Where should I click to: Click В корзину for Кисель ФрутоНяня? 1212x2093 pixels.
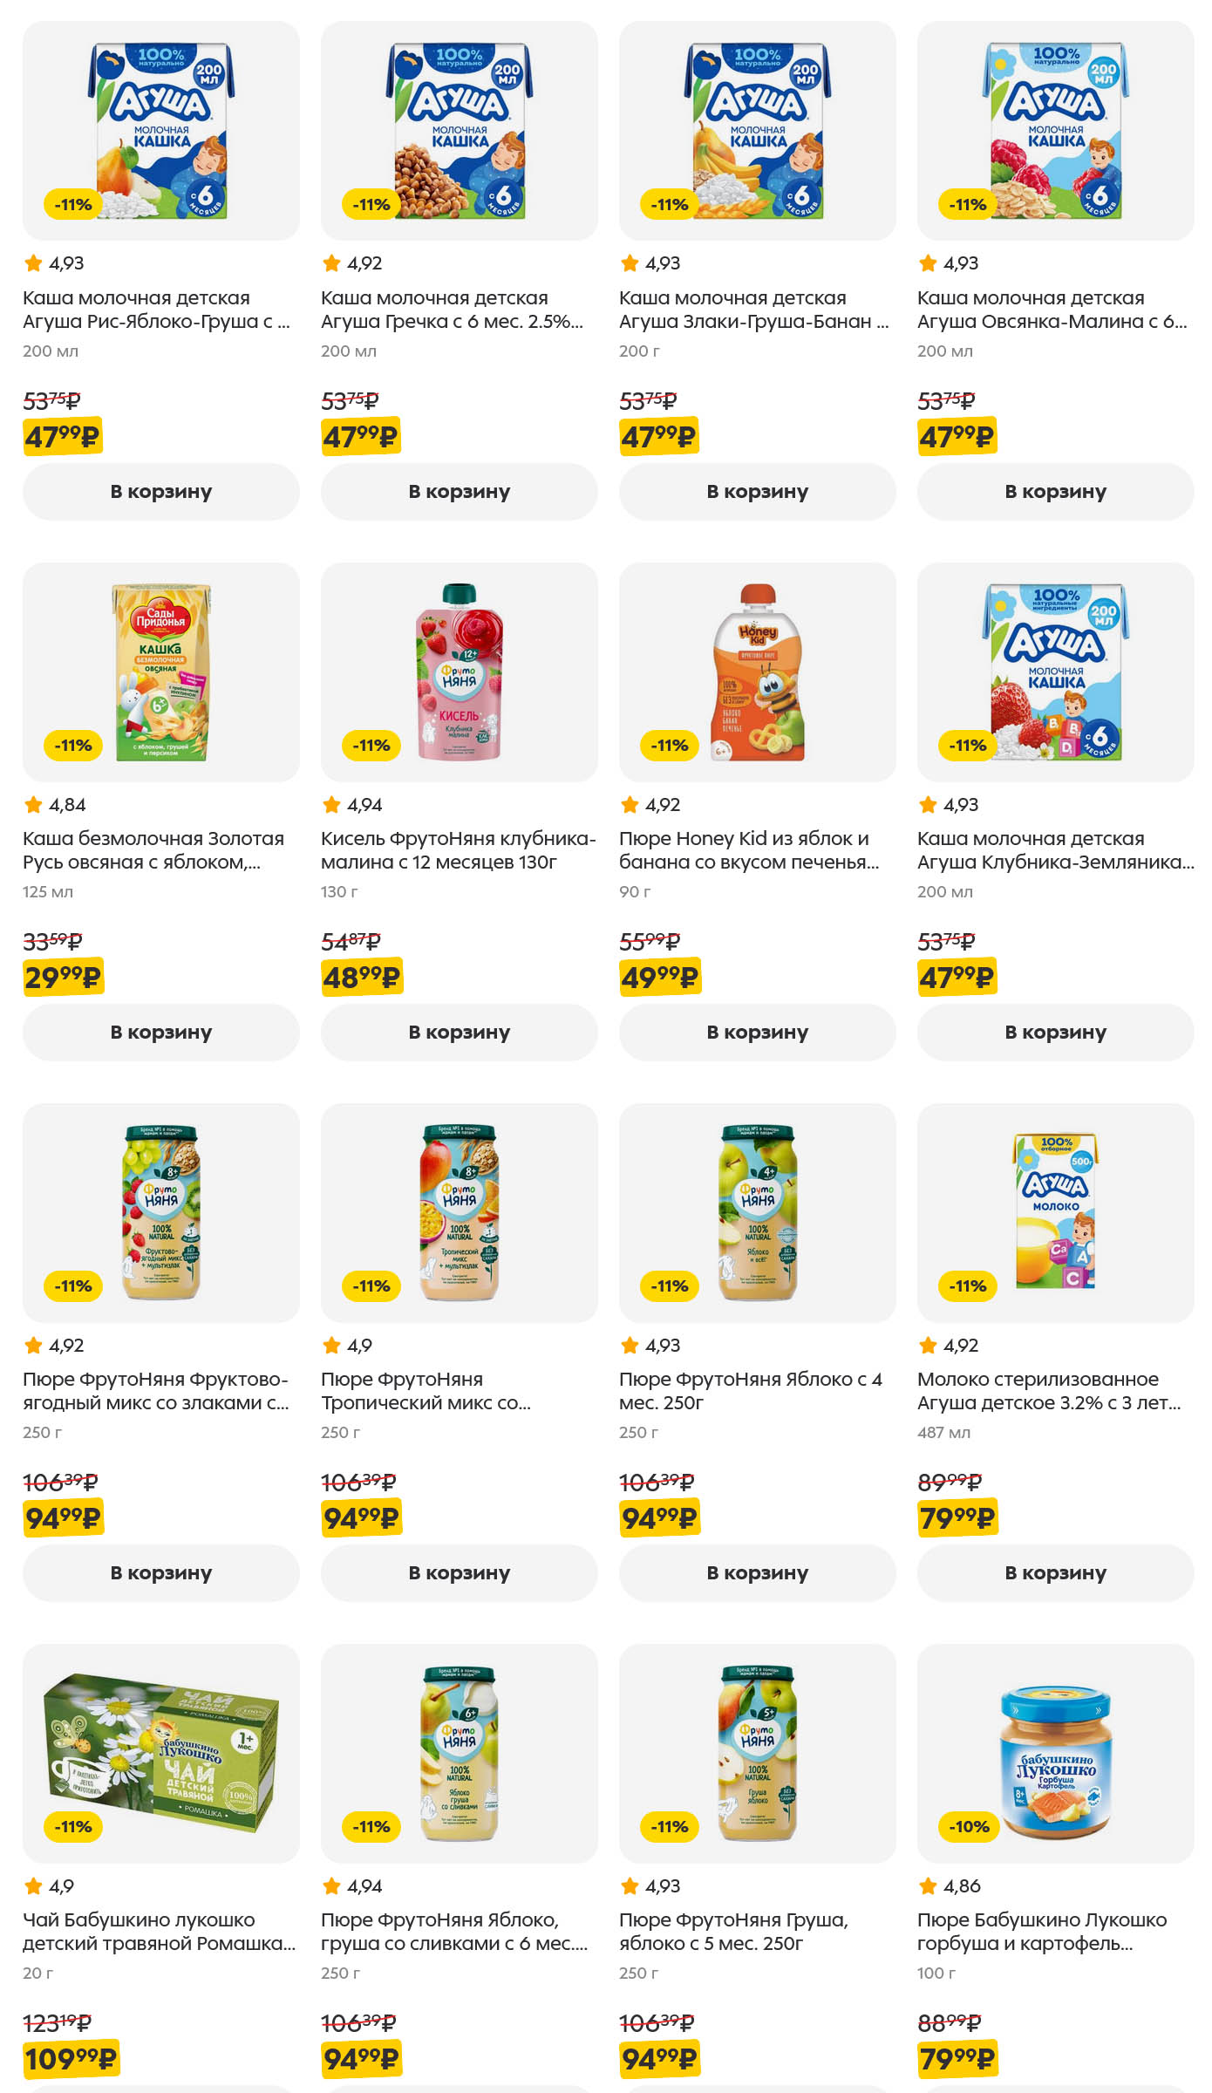[460, 1033]
